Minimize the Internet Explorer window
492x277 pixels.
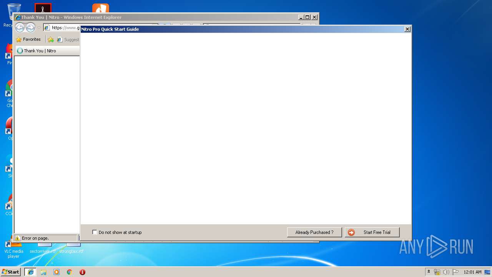point(301,17)
